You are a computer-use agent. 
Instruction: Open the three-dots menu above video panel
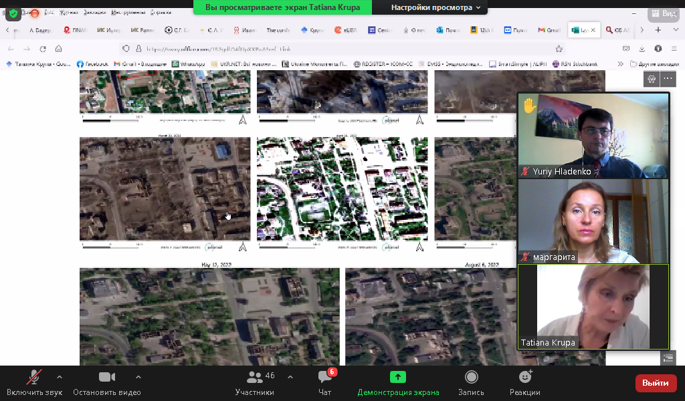tap(668, 79)
